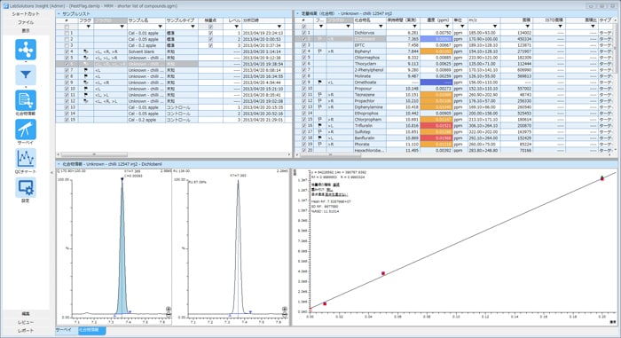Zoom out on the right chromatogram
The width and height of the screenshot is (621, 338).
(285, 314)
